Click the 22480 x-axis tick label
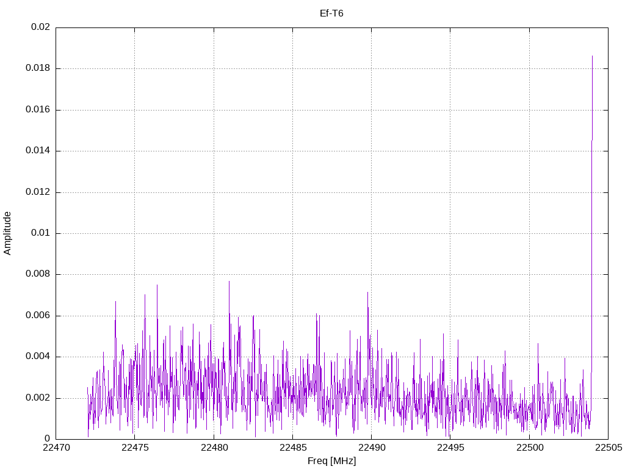This screenshot has width=625, height=469. (214, 448)
